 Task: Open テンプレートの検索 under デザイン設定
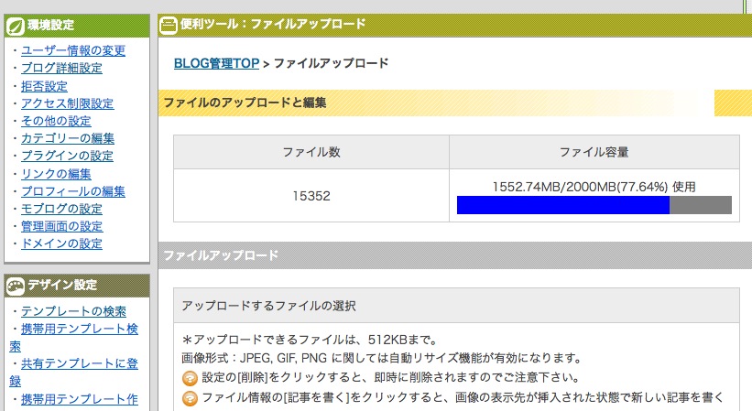73,312
